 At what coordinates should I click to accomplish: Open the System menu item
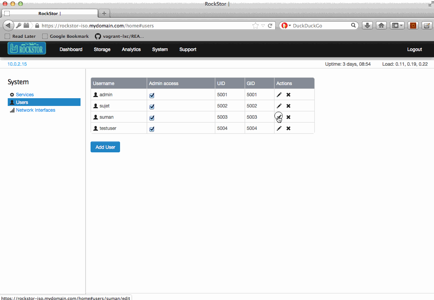point(160,49)
